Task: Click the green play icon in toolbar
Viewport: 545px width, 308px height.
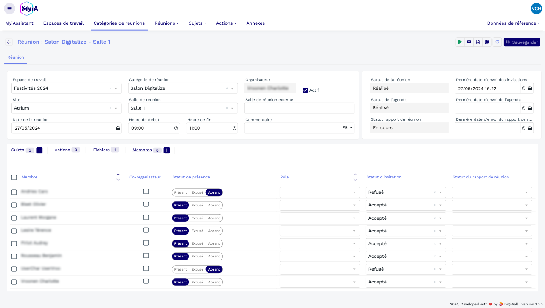Action: point(460,42)
